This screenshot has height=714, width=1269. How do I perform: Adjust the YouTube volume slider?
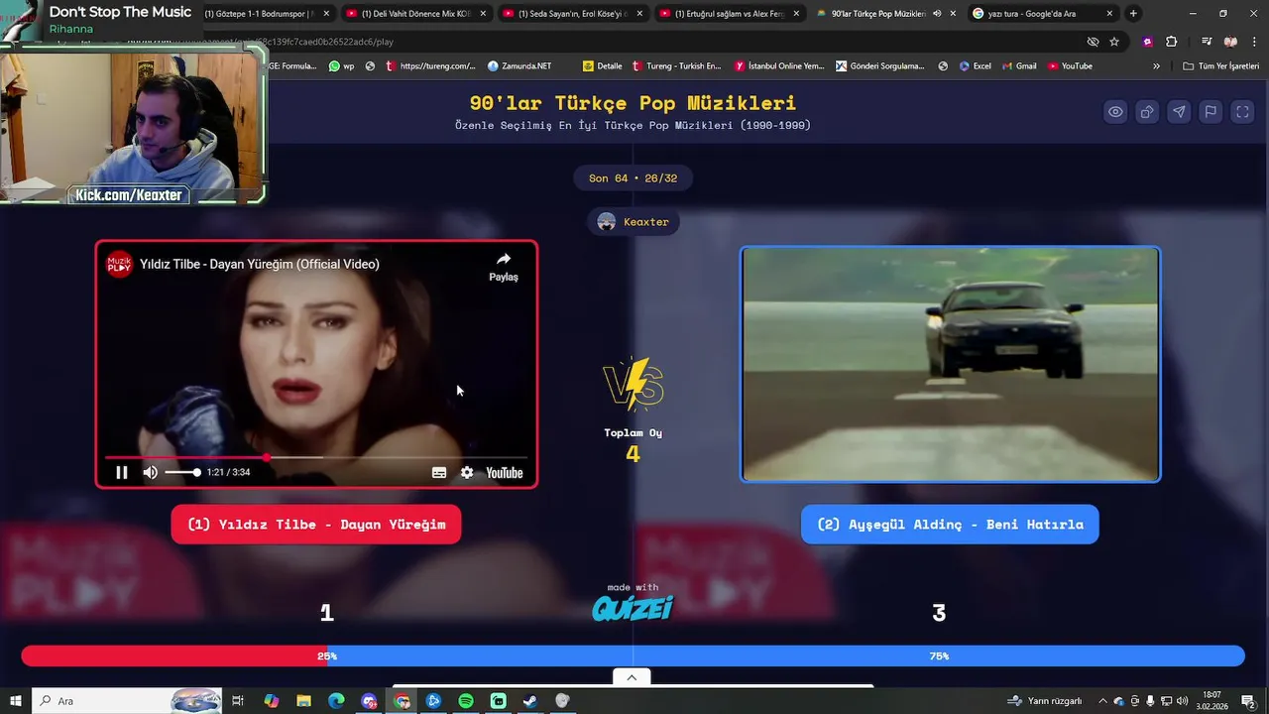(182, 473)
